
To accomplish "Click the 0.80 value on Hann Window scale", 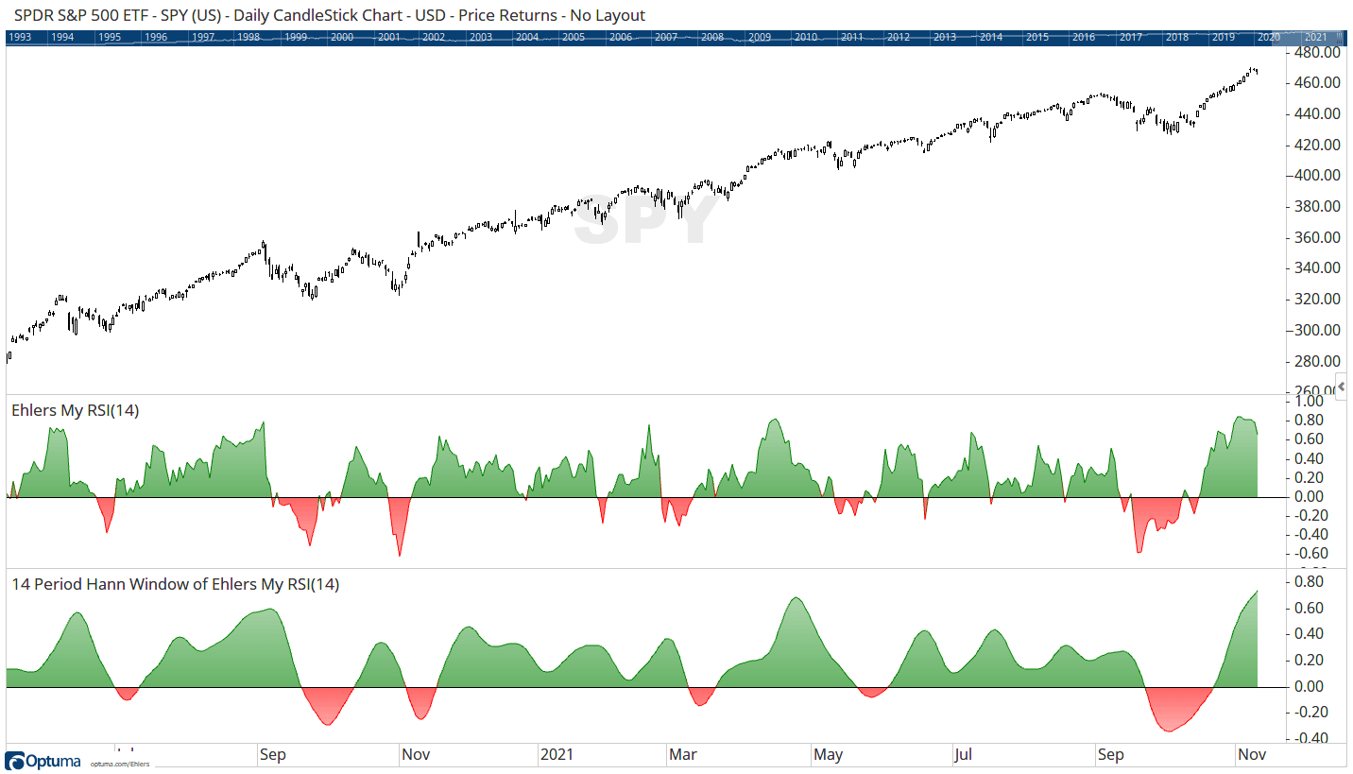I will 1309,581.
